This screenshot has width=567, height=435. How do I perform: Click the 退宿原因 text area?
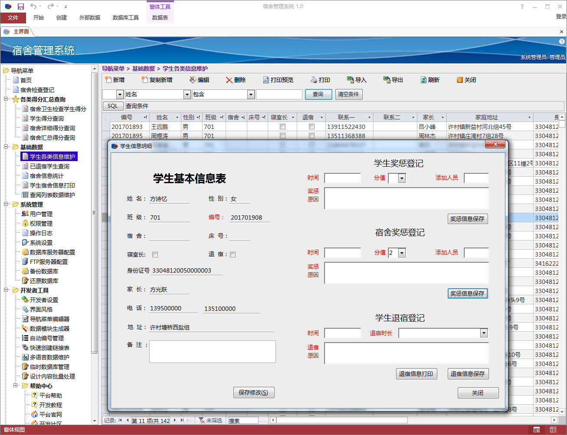click(x=406, y=353)
